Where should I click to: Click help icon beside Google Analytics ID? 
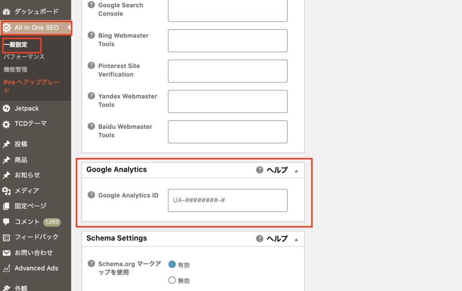[x=91, y=195]
